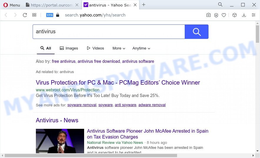Switch to Videos results
260x158 pixels.
coord(96,48)
